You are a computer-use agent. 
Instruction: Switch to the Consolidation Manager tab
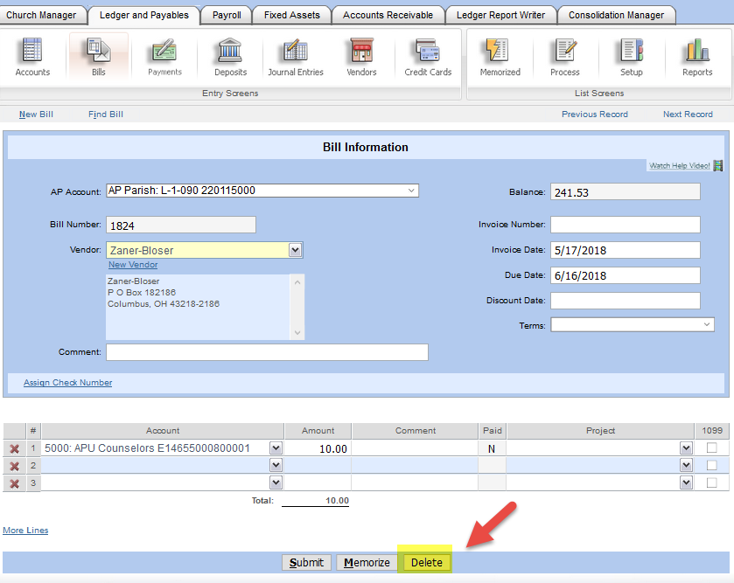coord(616,15)
